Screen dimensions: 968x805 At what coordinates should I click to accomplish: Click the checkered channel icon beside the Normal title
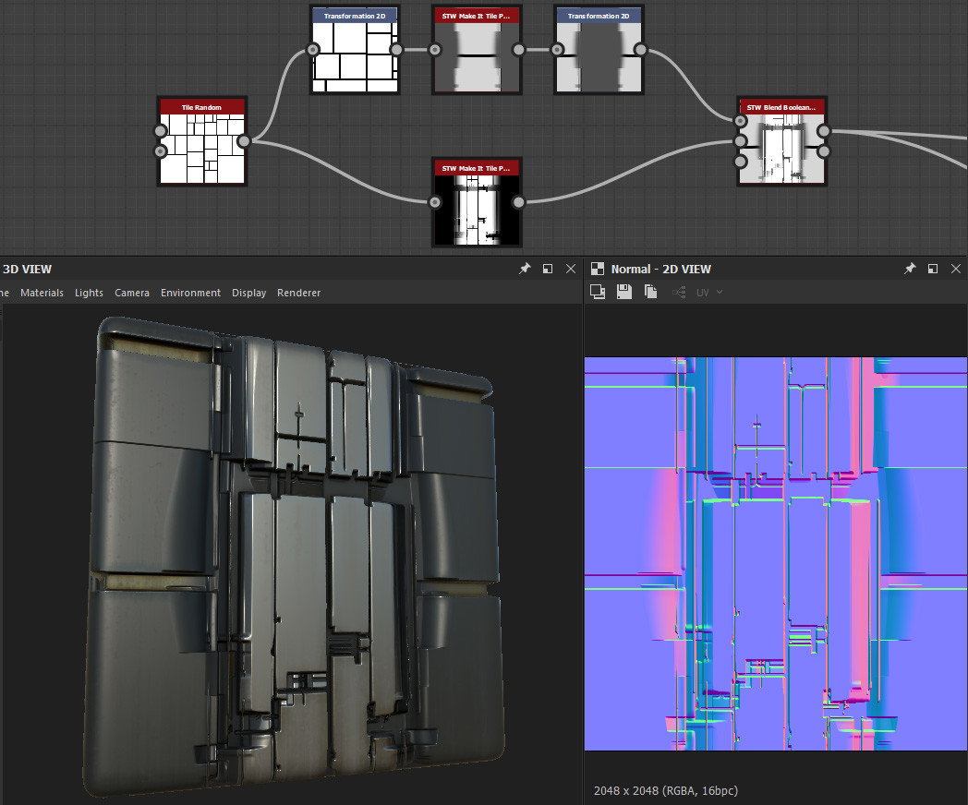tap(597, 269)
